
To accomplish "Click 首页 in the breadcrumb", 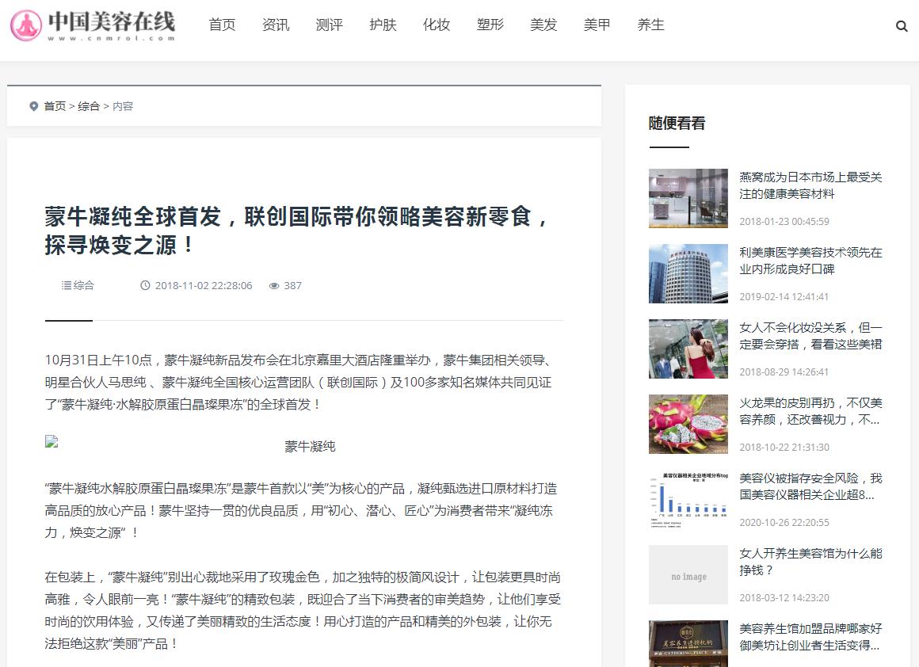I will 55,106.
